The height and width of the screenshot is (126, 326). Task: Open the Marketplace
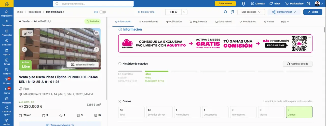[x=294, y=4]
